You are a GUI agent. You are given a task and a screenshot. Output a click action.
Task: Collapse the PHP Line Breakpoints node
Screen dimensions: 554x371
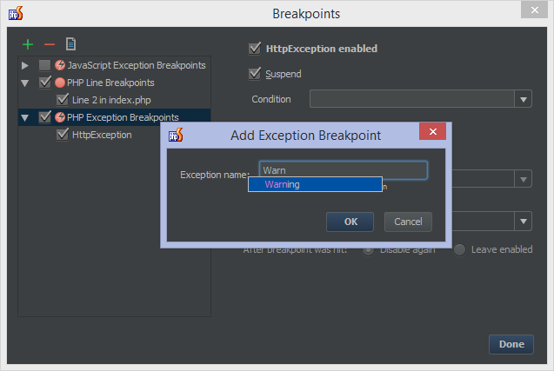[24, 83]
